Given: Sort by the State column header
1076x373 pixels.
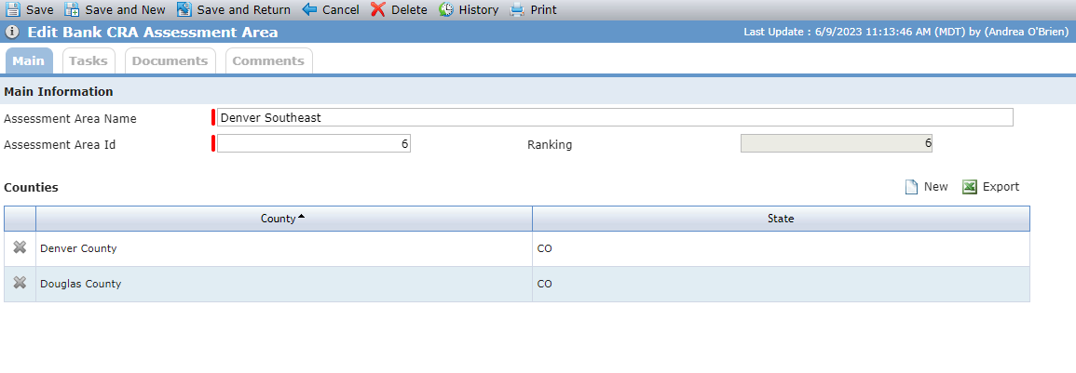Looking at the screenshot, I should point(781,219).
